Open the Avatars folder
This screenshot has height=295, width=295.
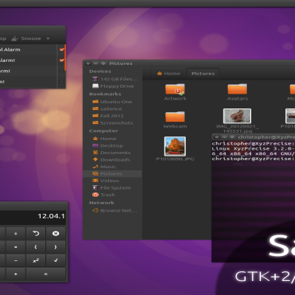click(237, 92)
